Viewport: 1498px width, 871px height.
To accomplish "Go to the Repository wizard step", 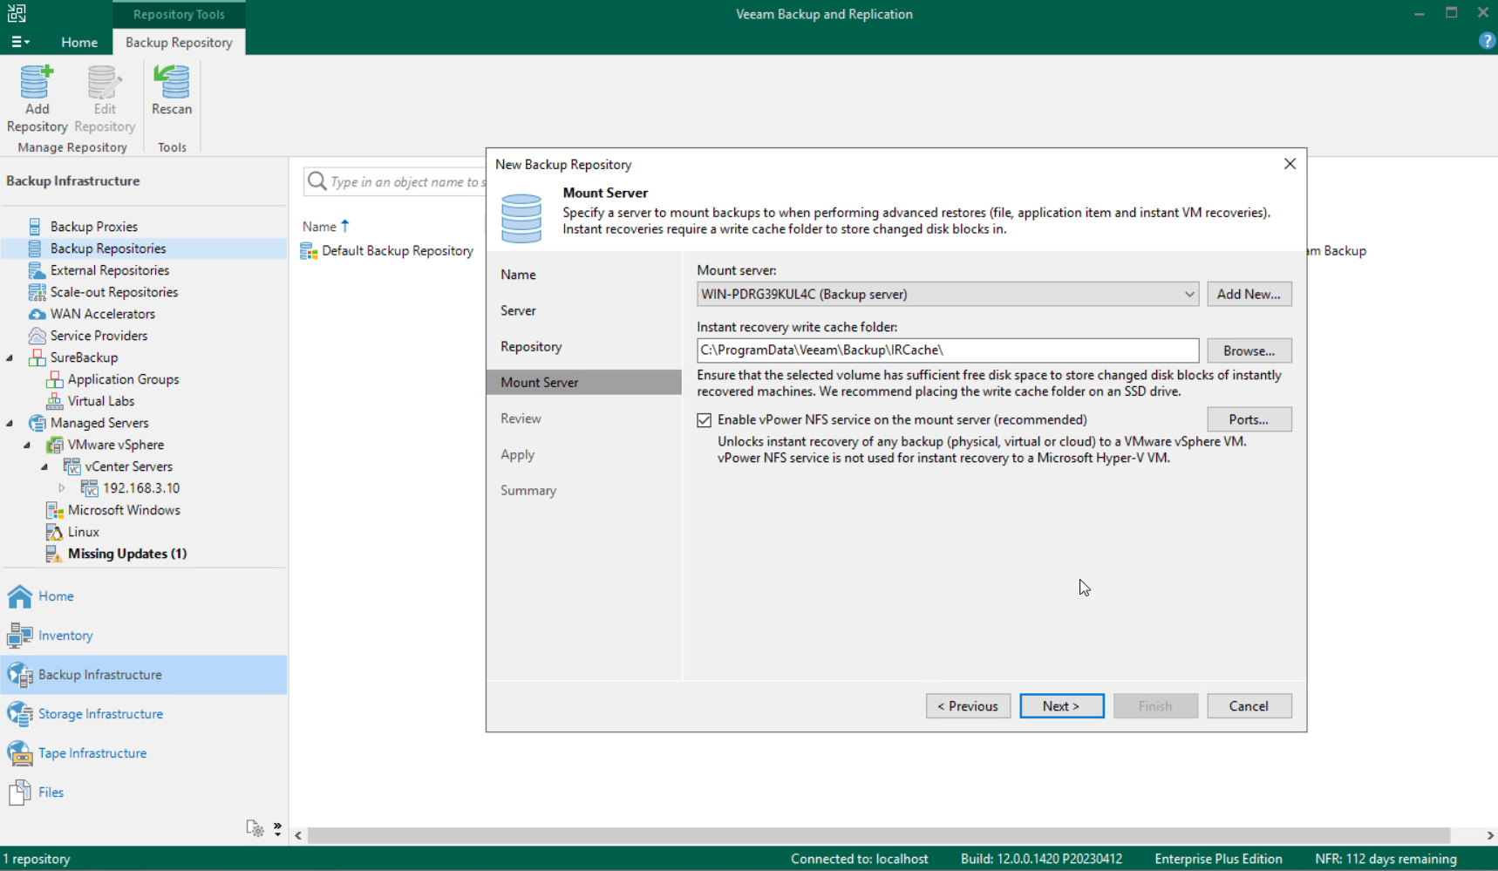I will 531,346.
